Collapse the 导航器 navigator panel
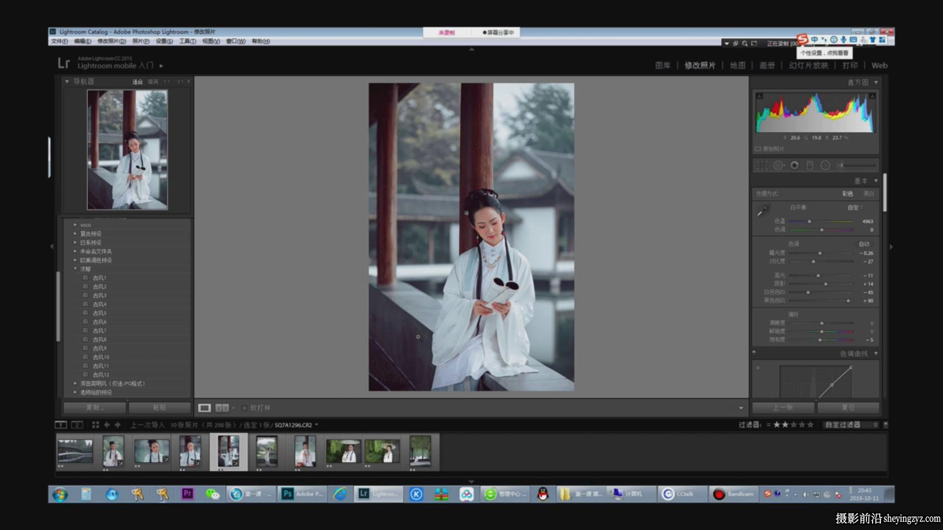 67,81
